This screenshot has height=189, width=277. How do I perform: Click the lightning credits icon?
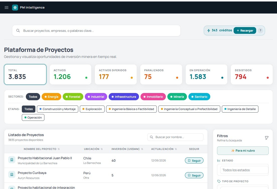(209, 31)
